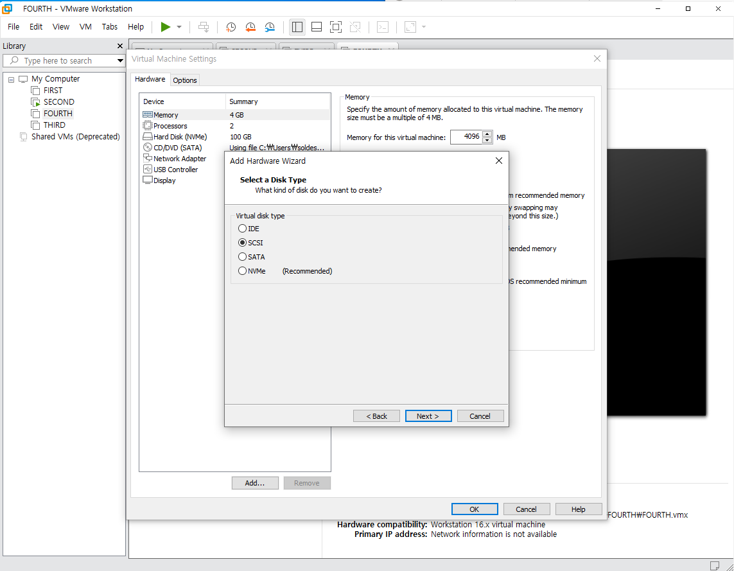
Task: Select the SATA disk type radio button
Action: point(242,257)
